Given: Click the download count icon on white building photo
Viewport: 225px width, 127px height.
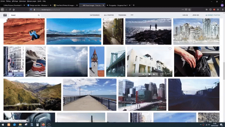Looking at the screenshot, I should click(x=154, y=74).
